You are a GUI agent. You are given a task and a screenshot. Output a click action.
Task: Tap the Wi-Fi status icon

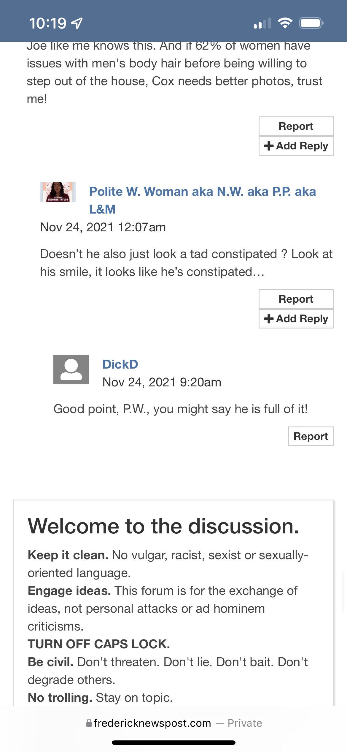285,23
